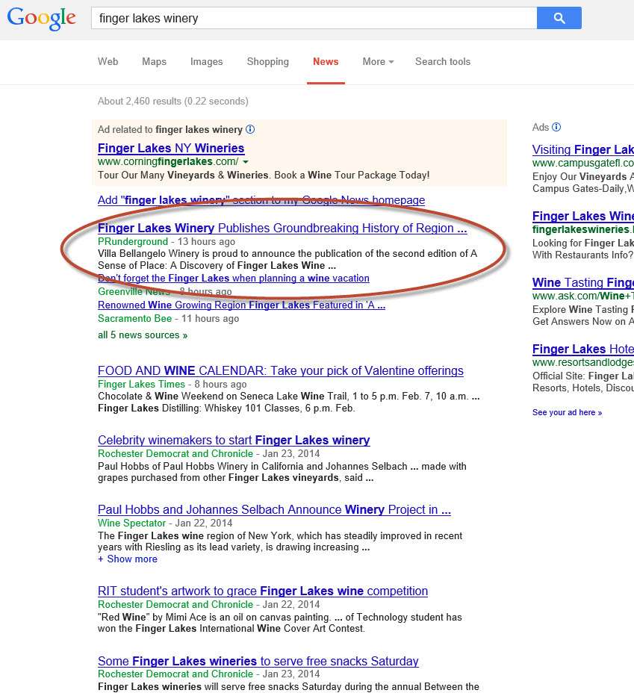Viewport: 634px width, 693px height.
Task: Click the 'About 2,460 results (0.22 seconds)' text
Action: coord(173,102)
